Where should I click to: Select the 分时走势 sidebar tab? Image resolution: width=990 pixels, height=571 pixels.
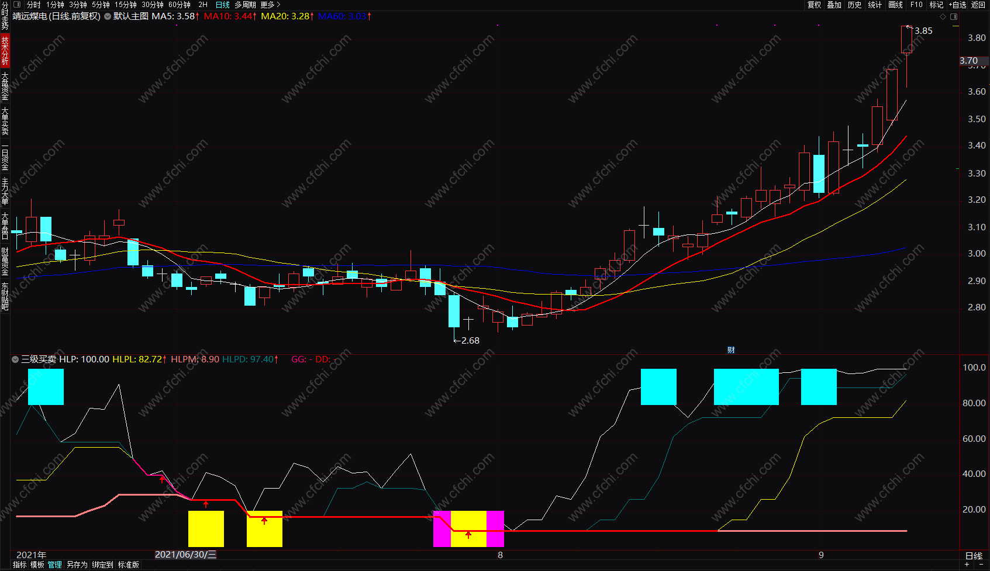(5, 16)
